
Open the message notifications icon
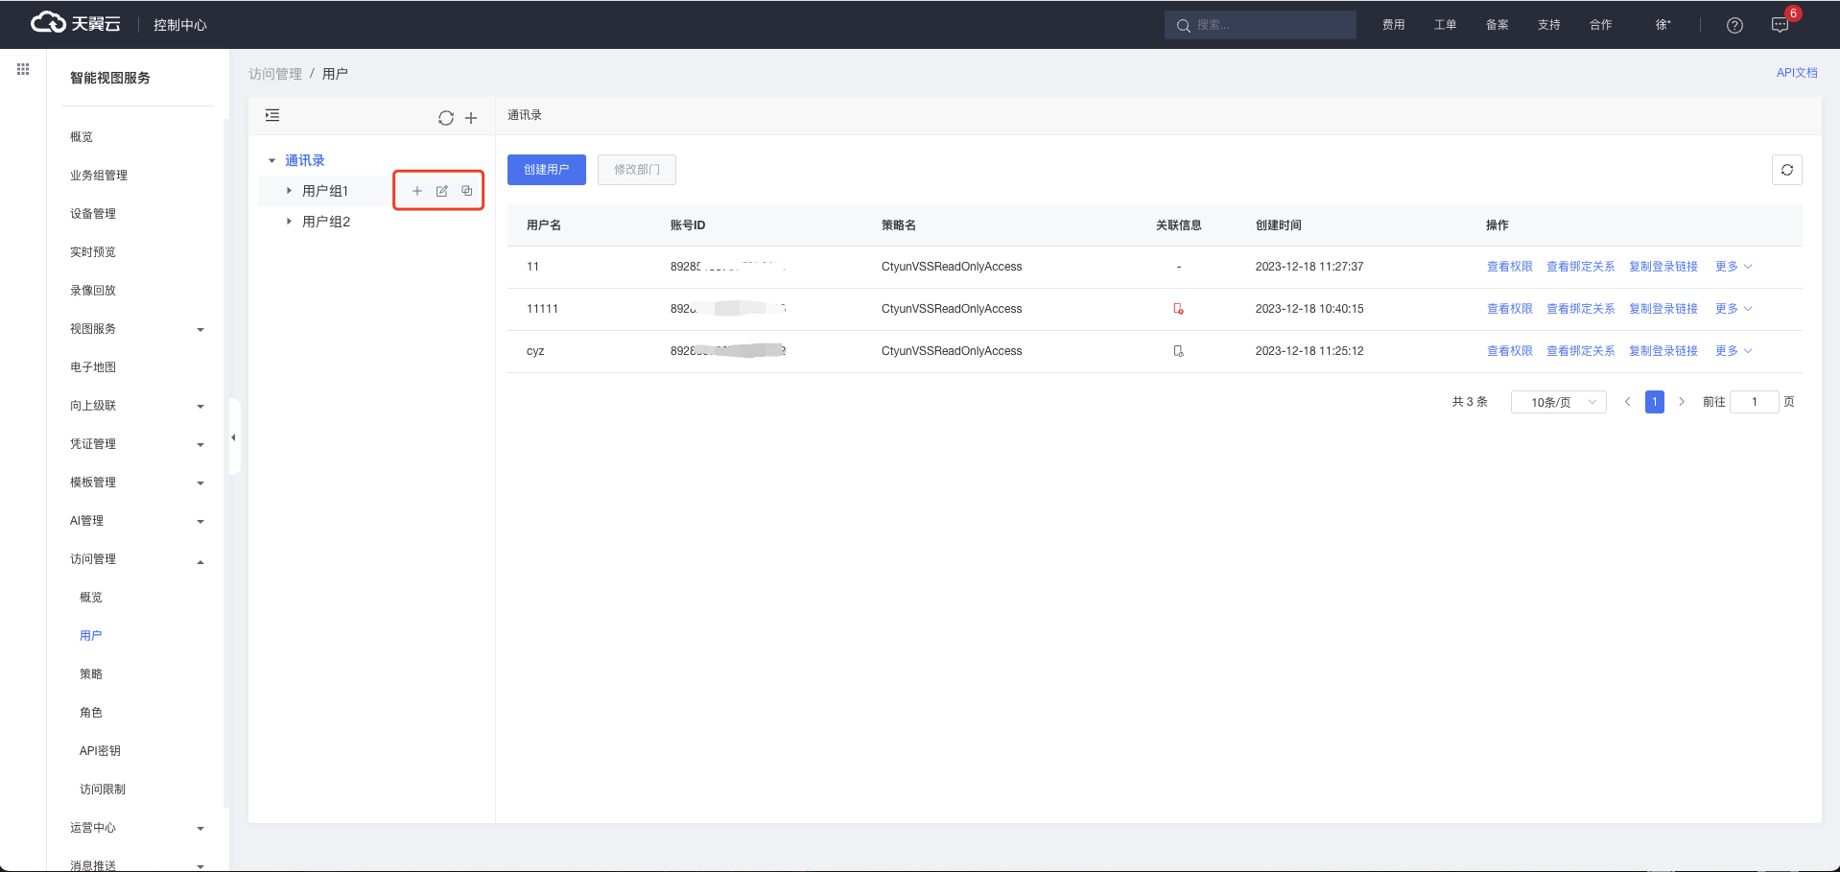tap(1780, 25)
